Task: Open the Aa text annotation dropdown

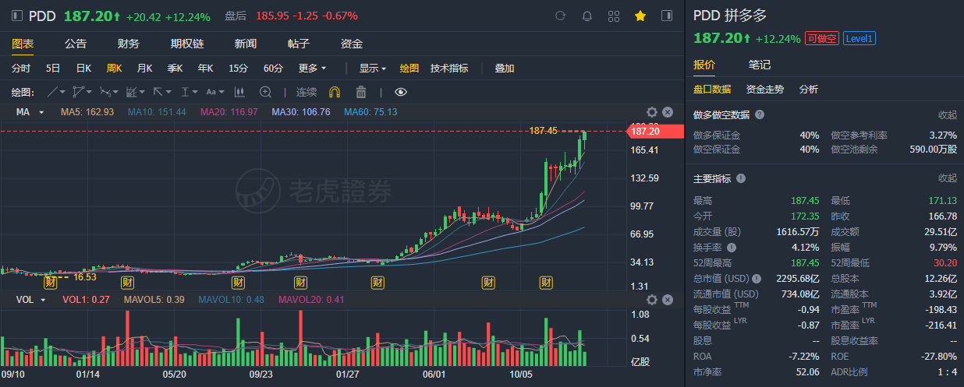Action: coord(215,91)
